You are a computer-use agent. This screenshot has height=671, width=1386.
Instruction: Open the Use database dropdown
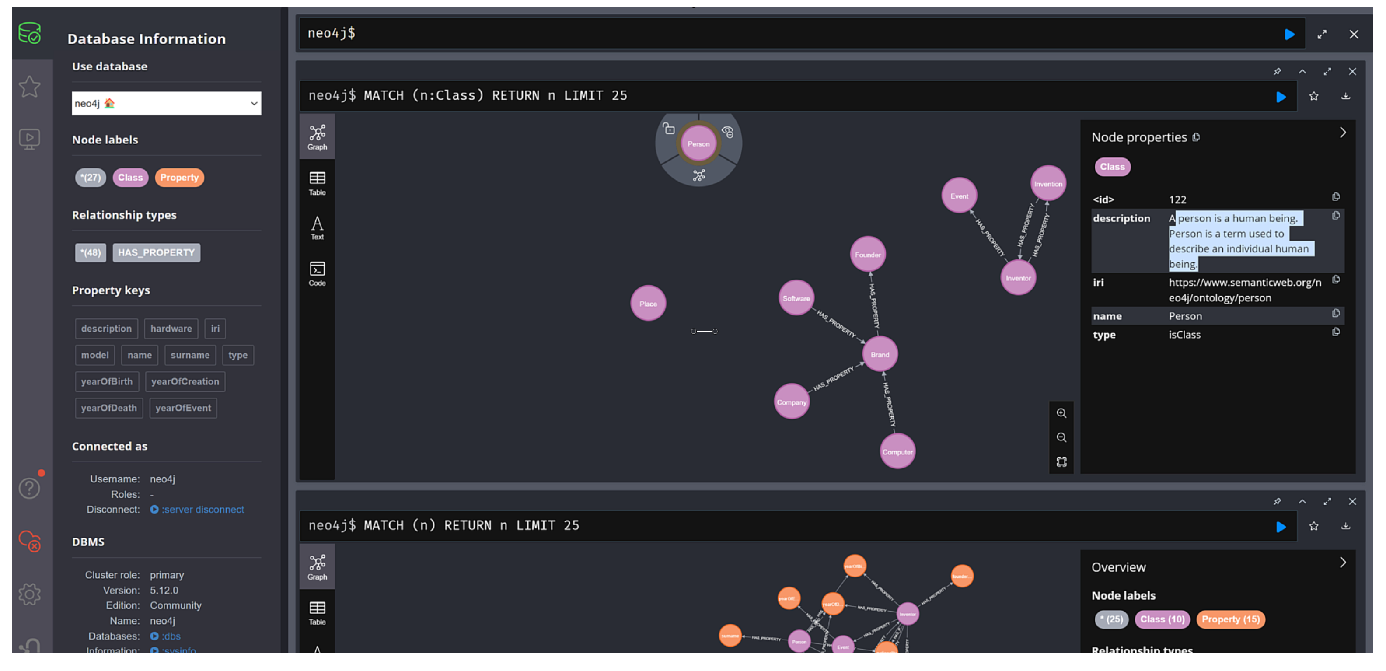click(x=166, y=103)
